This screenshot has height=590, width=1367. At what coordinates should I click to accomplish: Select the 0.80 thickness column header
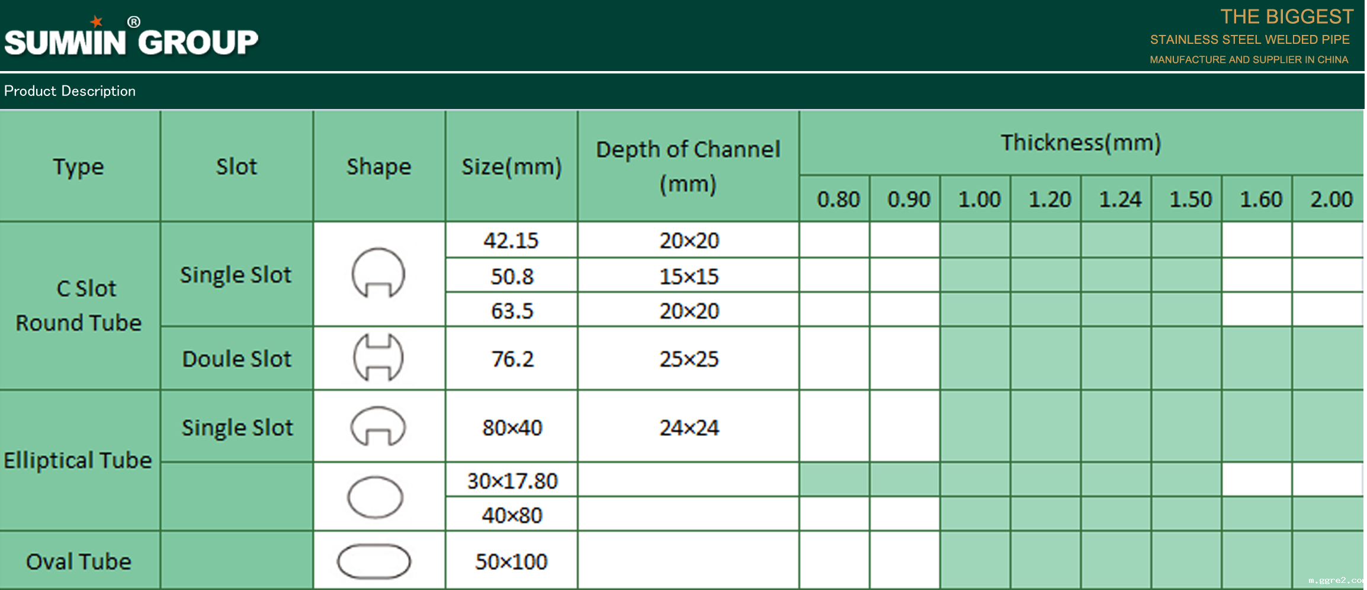(x=837, y=200)
